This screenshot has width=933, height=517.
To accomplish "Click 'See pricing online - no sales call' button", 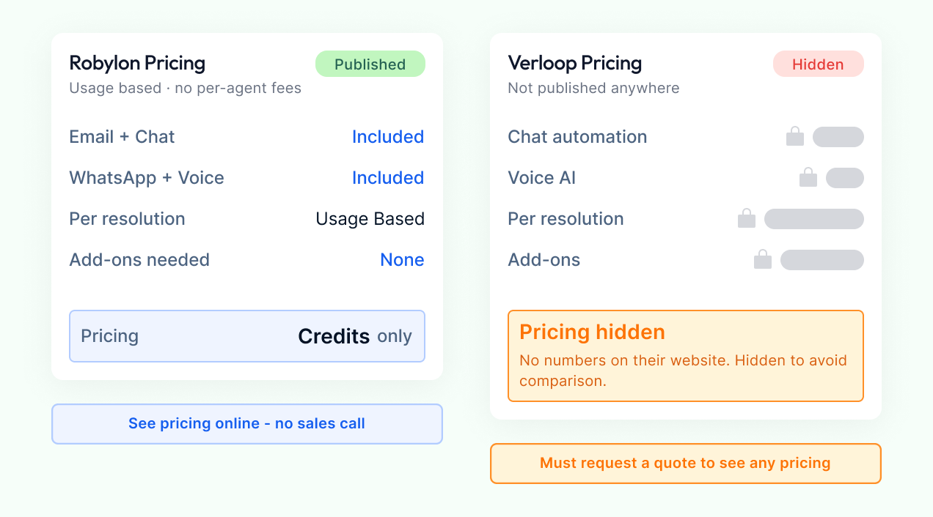I will 246,424.
